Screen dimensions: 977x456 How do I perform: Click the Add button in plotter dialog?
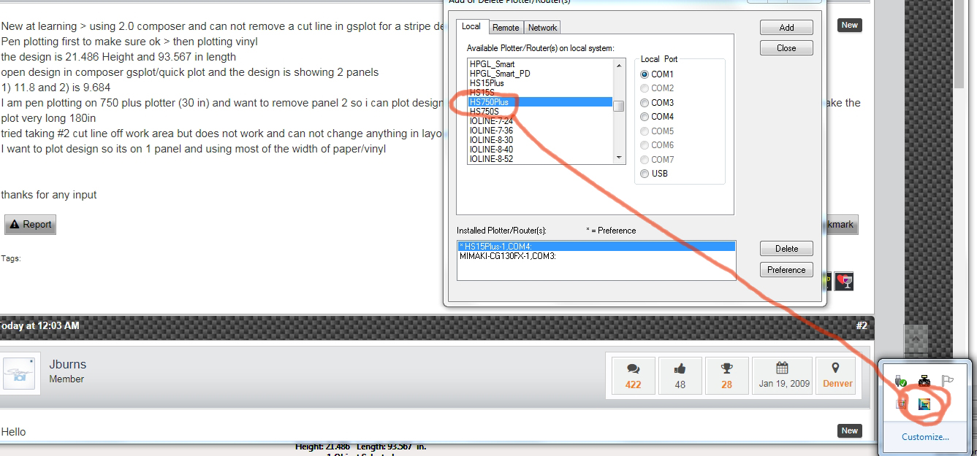[786, 28]
